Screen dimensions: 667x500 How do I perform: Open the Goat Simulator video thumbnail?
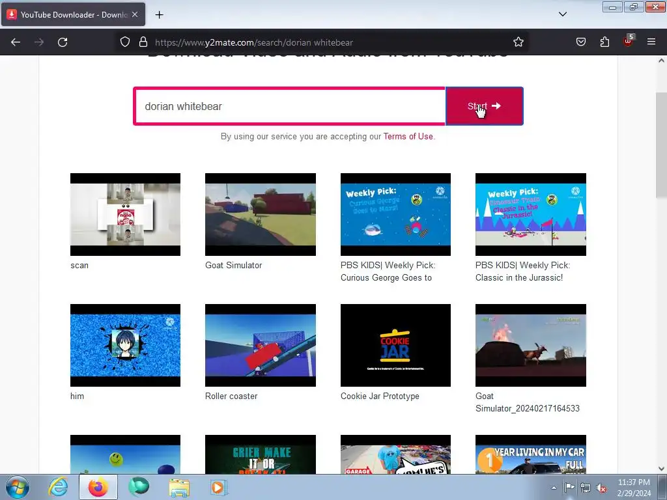pos(261,214)
